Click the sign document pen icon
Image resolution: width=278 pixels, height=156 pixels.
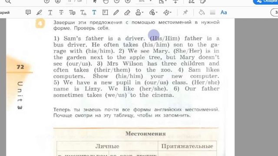point(192,1)
